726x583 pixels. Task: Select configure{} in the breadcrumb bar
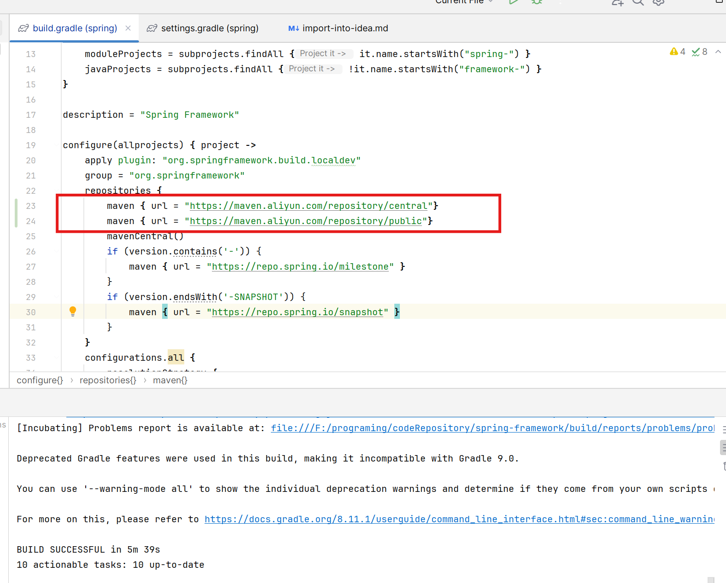(x=40, y=380)
